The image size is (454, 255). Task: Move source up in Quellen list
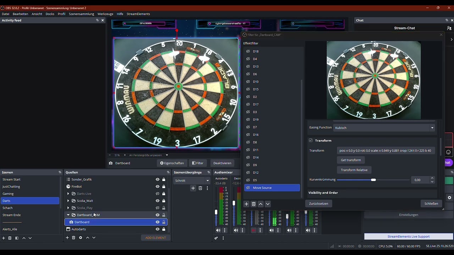click(88, 238)
